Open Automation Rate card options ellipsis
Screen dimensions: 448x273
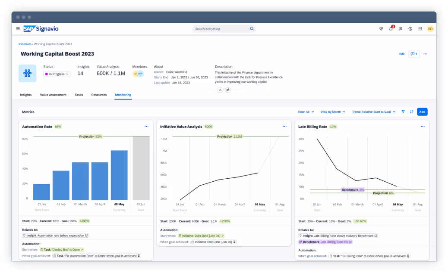[x=146, y=127]
